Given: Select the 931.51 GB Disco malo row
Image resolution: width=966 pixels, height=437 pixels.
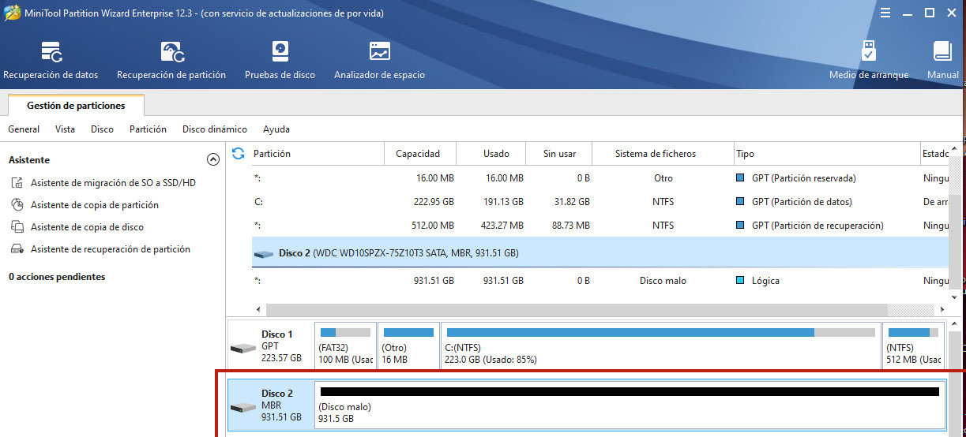Looking at the screenshot, I should (x=600, y=281).
